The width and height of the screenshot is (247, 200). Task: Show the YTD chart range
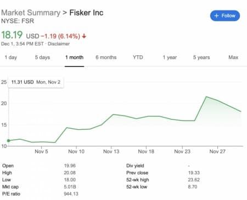[x=138, y=58]
